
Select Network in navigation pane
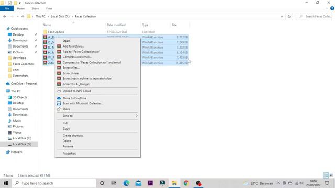tap(16, 152)
